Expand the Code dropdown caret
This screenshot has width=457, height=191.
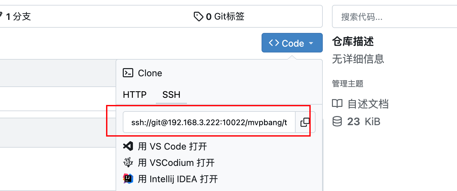click(x=311, y=43)
